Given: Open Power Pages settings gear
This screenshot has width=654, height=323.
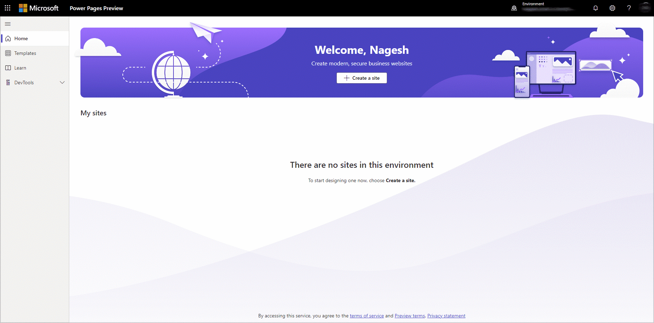Looking at the screenshot, I should click(612, 8).
